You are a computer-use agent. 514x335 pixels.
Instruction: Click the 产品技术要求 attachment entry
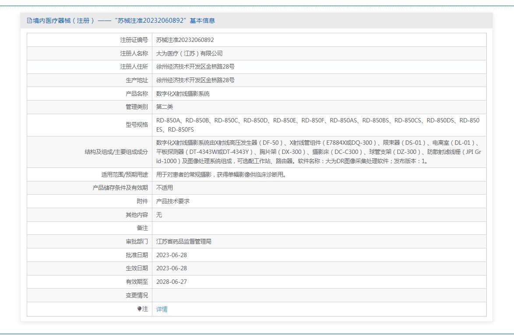point(173,201)
